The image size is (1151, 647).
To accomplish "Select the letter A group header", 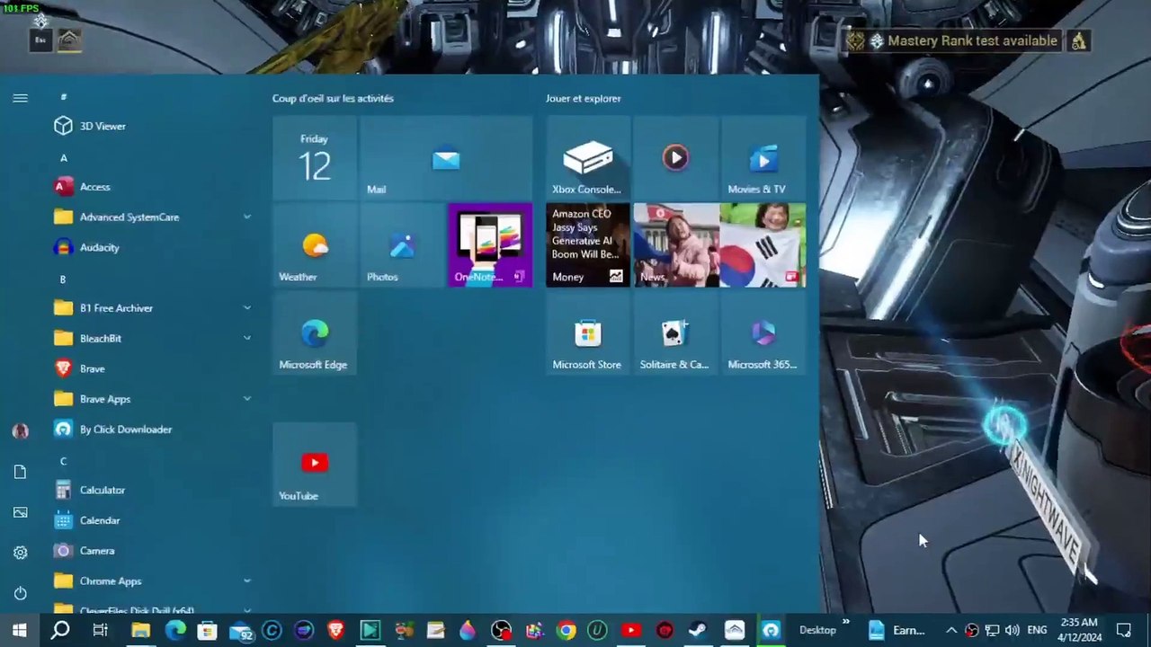I will [x=63, y=158].
